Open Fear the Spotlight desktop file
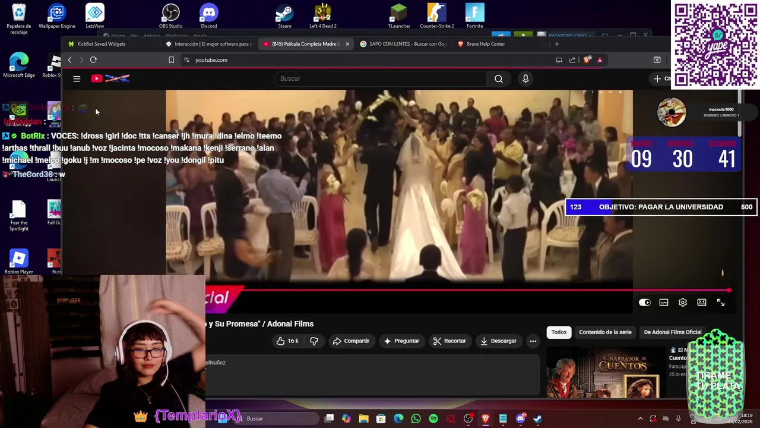760x428 pixels. (x=19, y=216)
